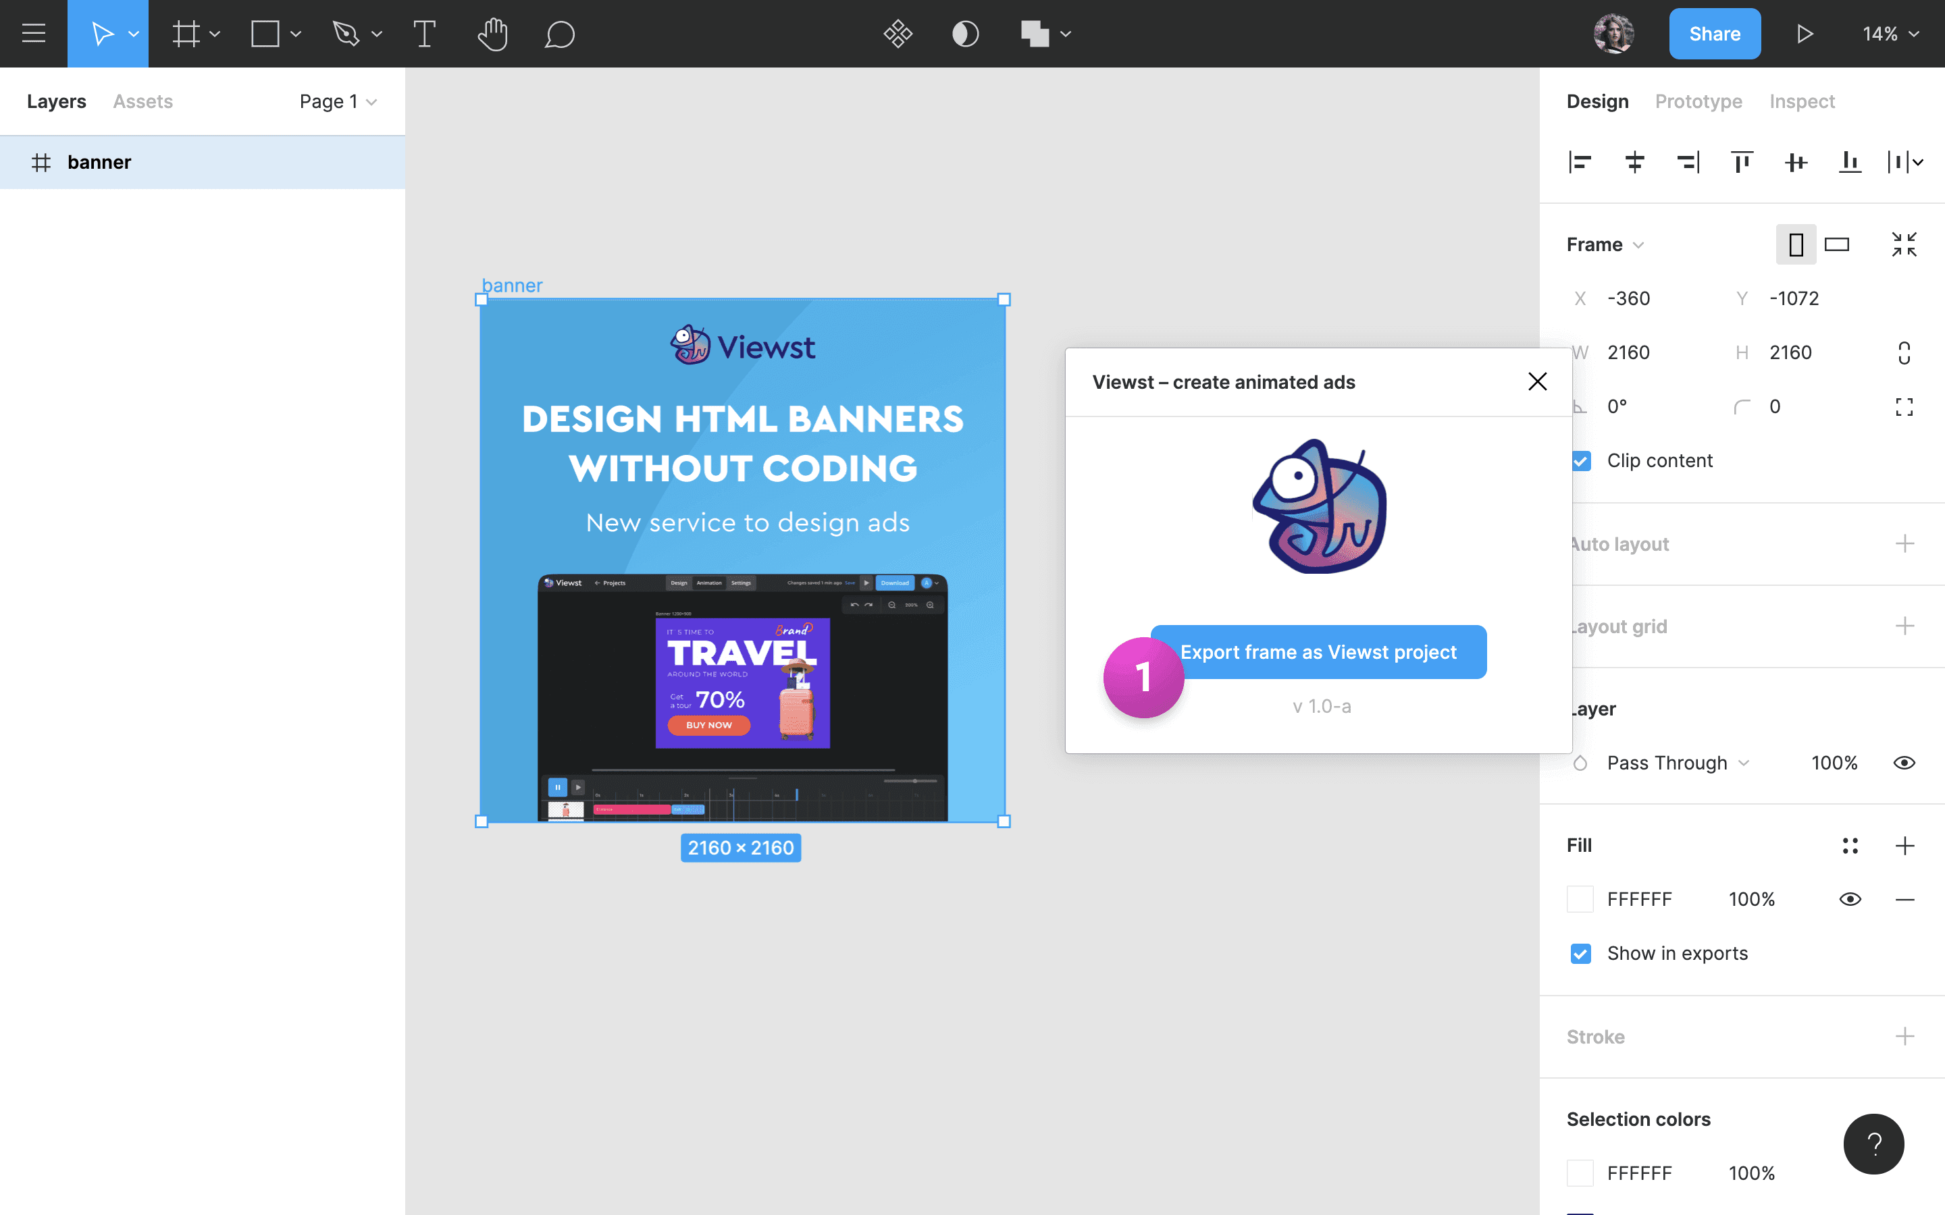Click the Components diamond icon

coord(898,34)
